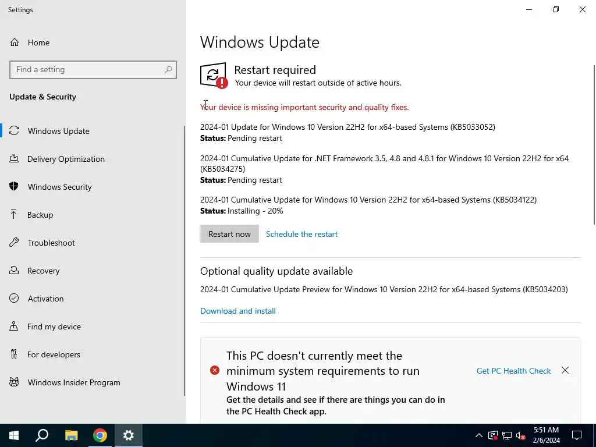Click Schedule the restart link
This screenshot has height=447, width=596.
(301, 234)
